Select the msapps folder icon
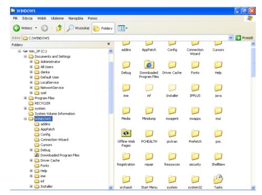The width and height of the screenshot is (262, 195). (195, 110)
